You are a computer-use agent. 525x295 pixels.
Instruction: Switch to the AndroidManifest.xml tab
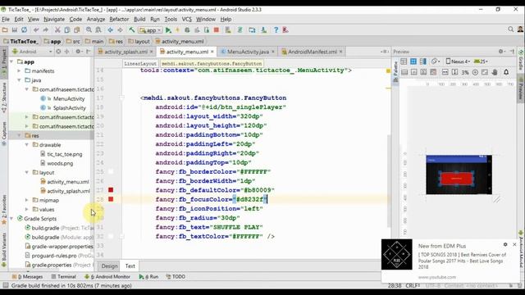pos(312,52)
